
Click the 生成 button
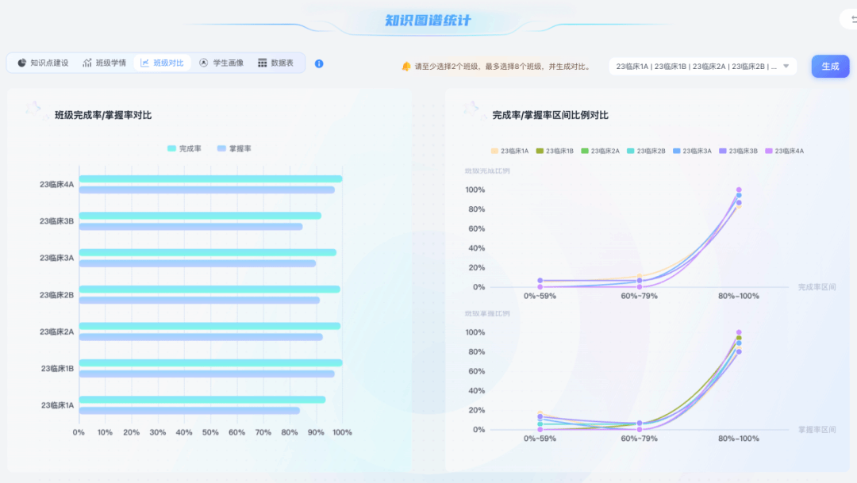tap(830, 67)
